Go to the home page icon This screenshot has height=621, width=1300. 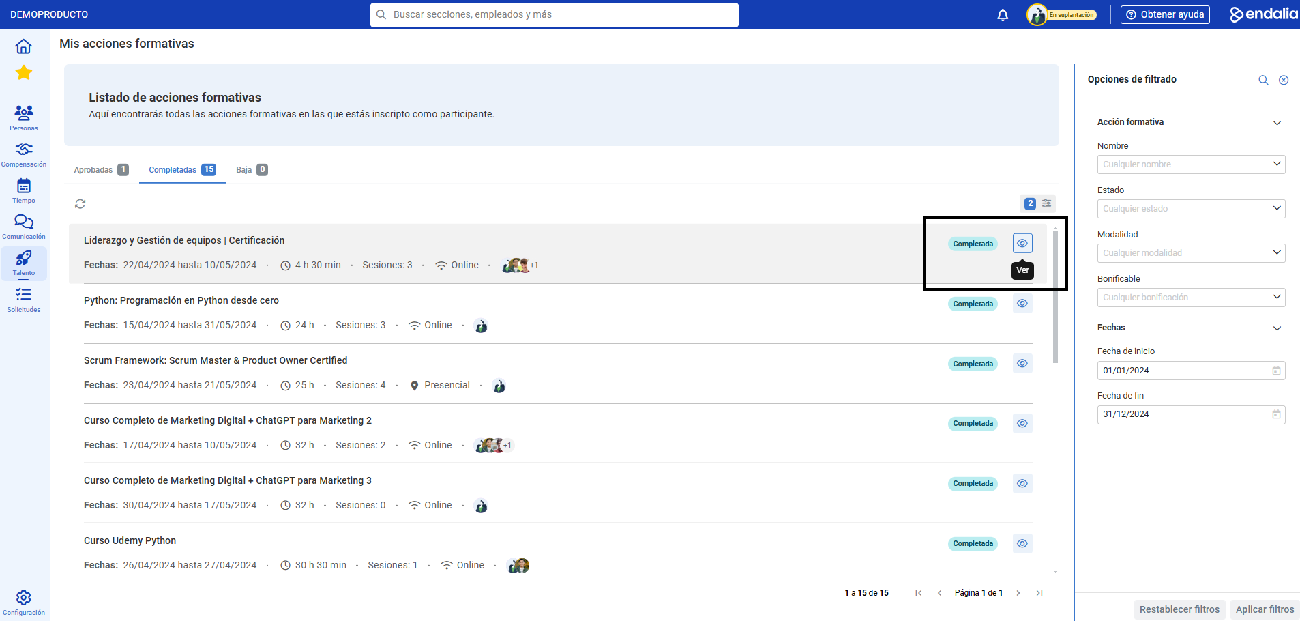click(24, 46)
